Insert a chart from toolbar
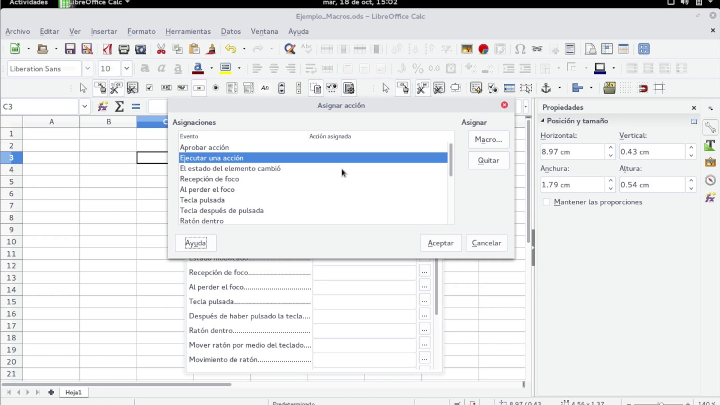This screenshot has height=405, width=720. [484, 49]
